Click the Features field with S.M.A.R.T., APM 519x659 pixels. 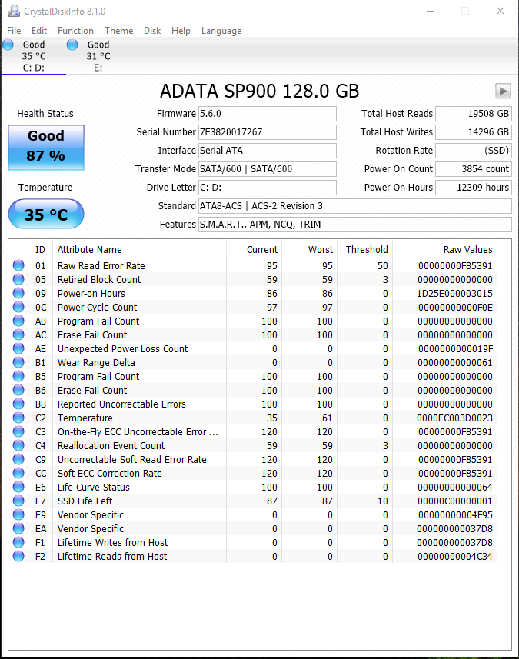click(355, 225)
